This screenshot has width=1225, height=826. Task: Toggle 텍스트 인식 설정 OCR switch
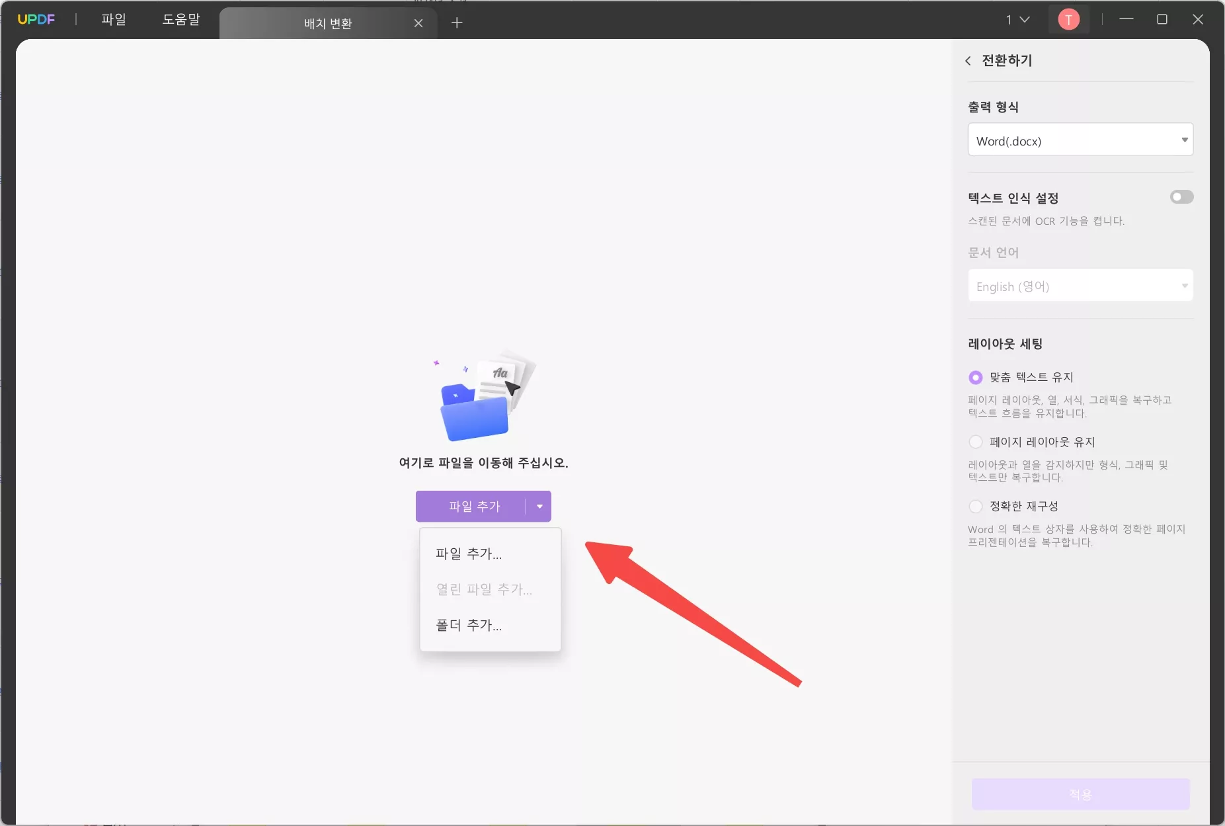1181,197
